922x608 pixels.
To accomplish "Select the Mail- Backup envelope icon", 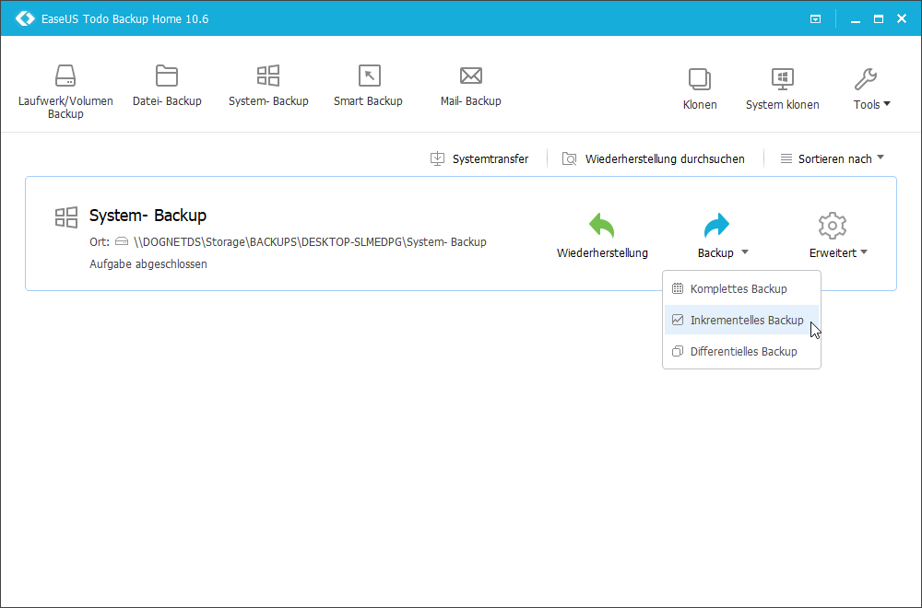I will pos(471,76).
